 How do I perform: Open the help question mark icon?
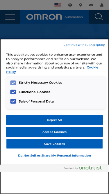(x=70, y=5)
